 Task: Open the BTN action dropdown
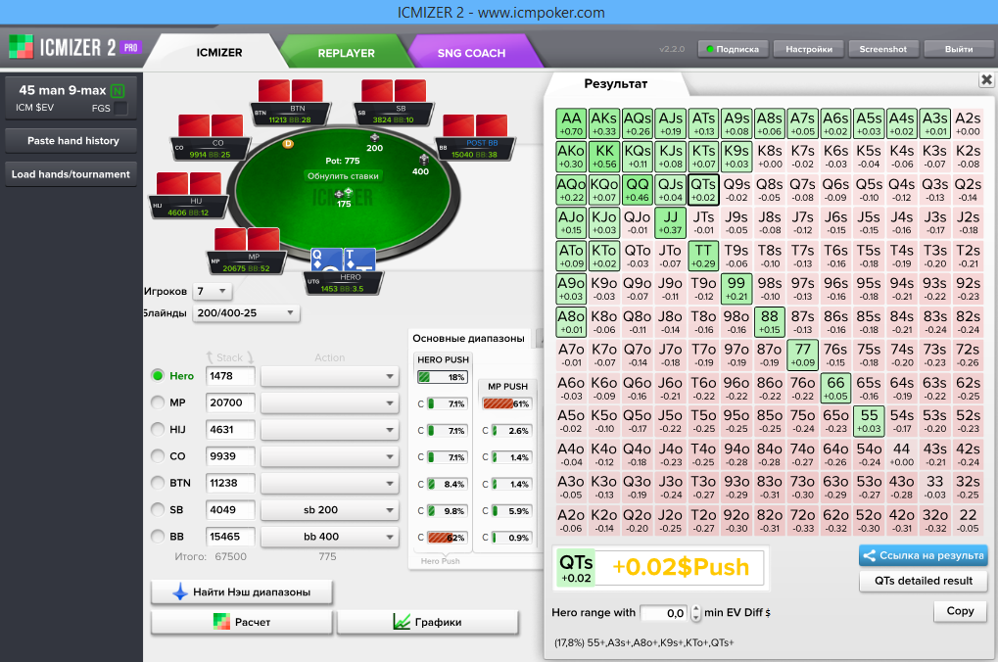coord(330,483)
